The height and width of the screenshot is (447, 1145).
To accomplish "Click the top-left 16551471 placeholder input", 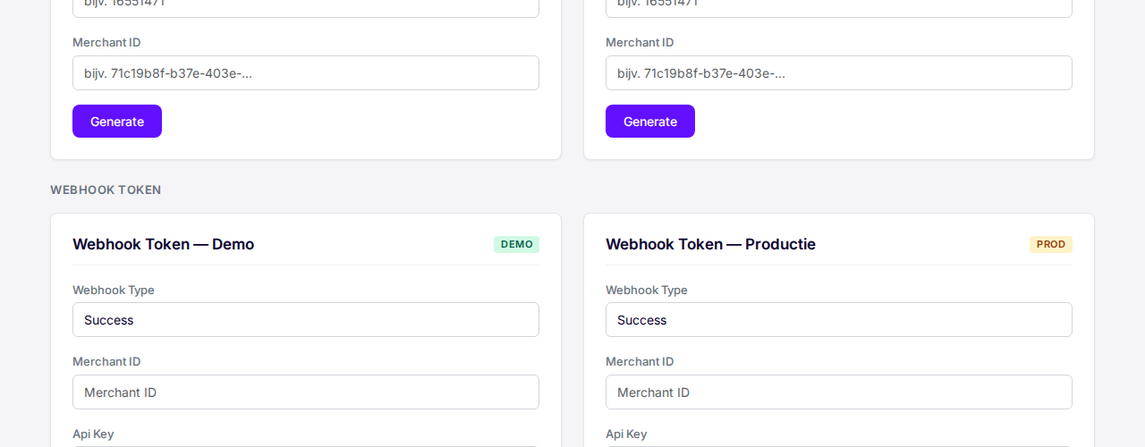I will click(x=306, y=7).
